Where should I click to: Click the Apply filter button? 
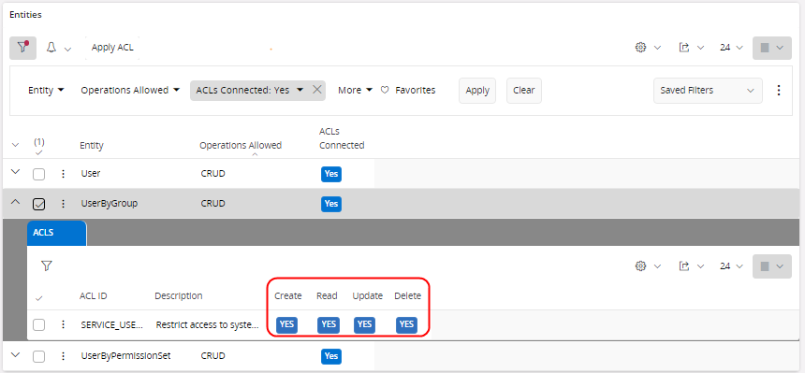click(x=477, y=91)
